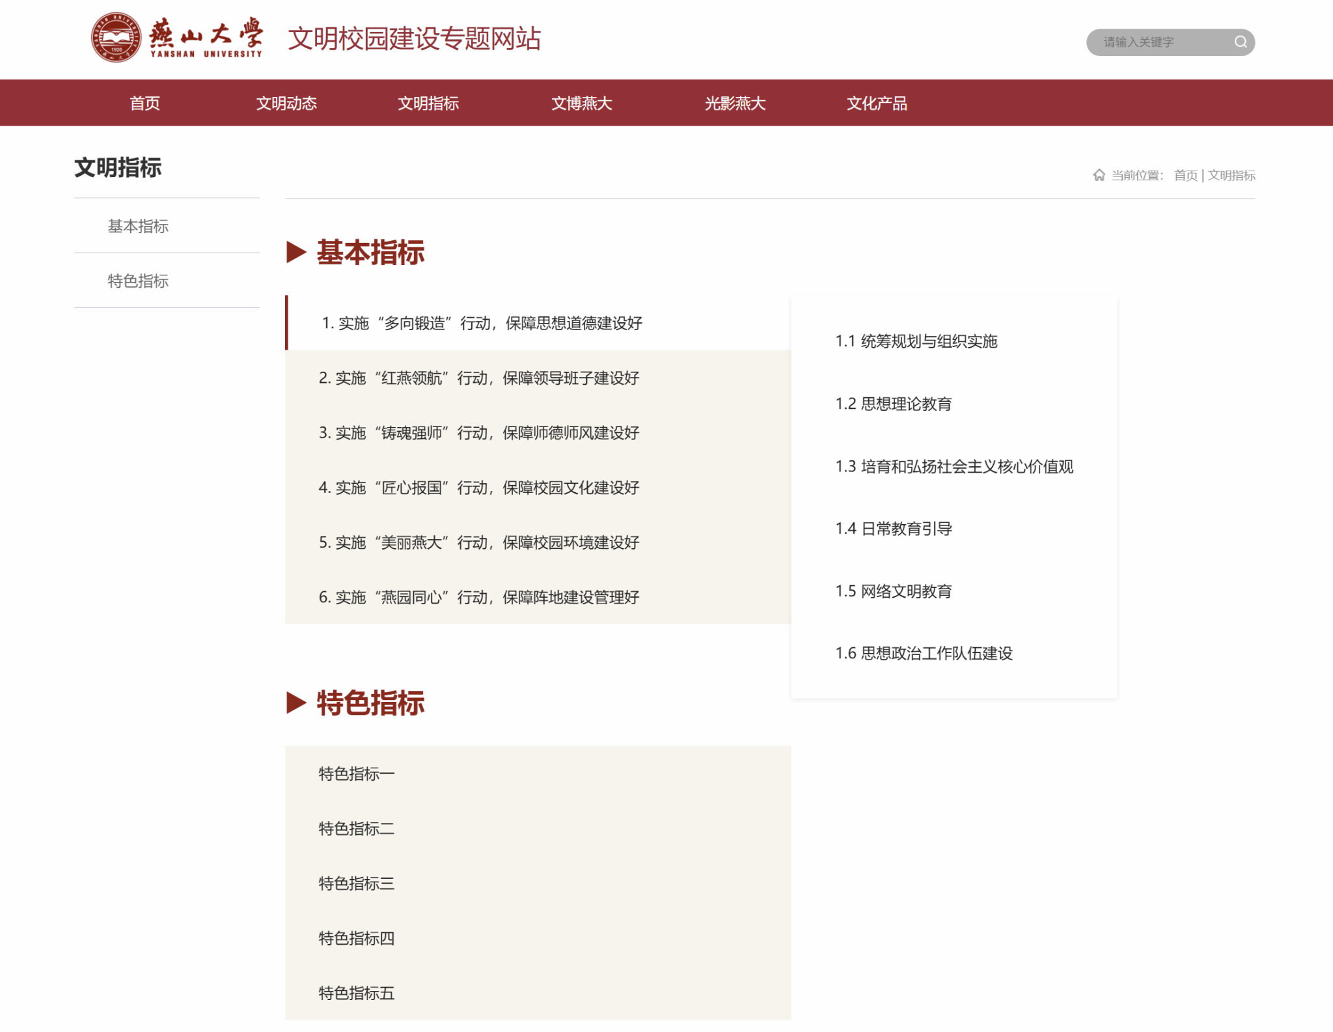Select 特色指标 in the left sidebar
The image size is (1333, 1032).
138,281
